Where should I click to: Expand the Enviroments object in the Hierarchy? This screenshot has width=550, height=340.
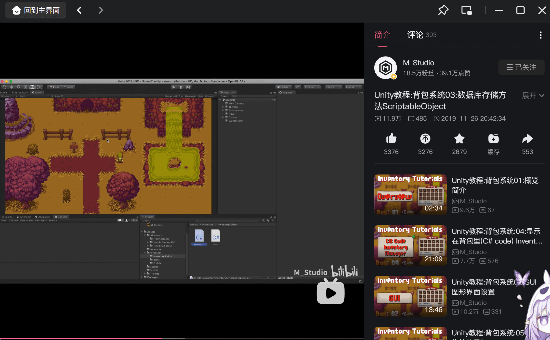[223, 110]
